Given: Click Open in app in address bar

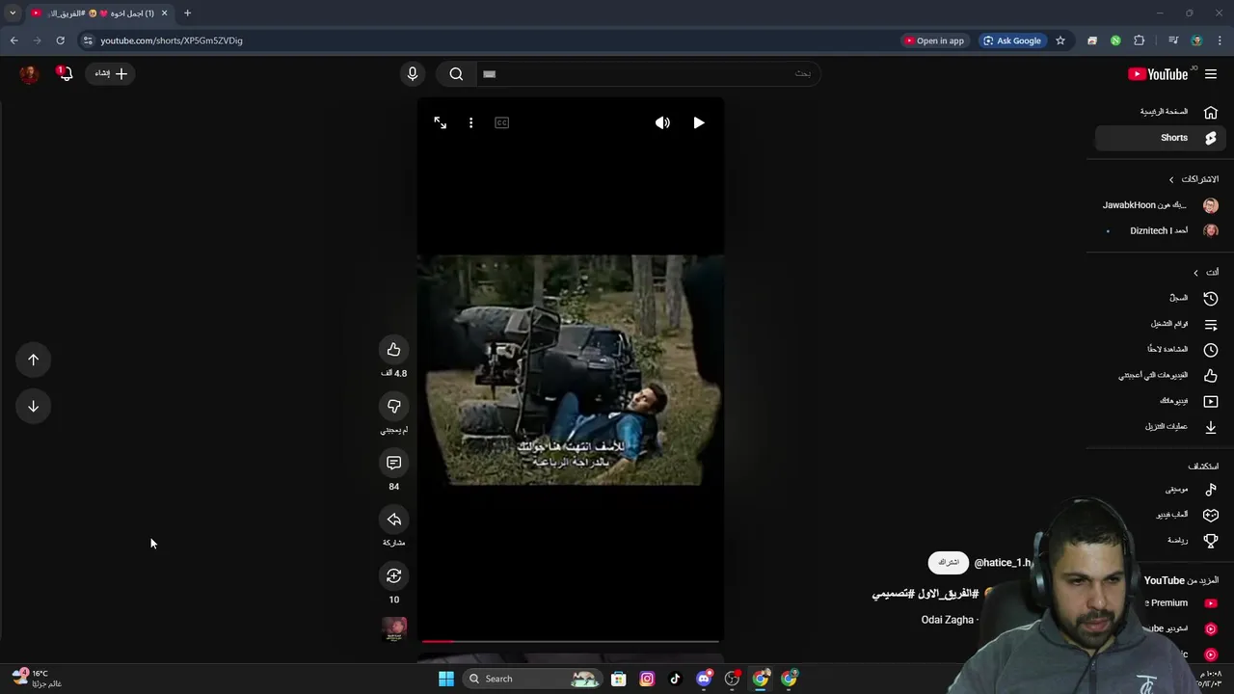Looking at the screenshot, I should [933, 40].
